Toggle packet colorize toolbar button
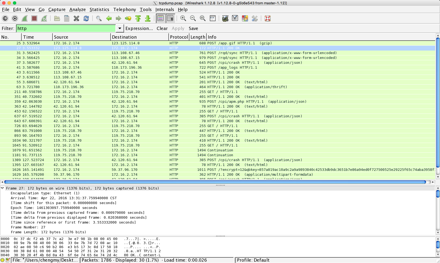 (x=160, y=18)
